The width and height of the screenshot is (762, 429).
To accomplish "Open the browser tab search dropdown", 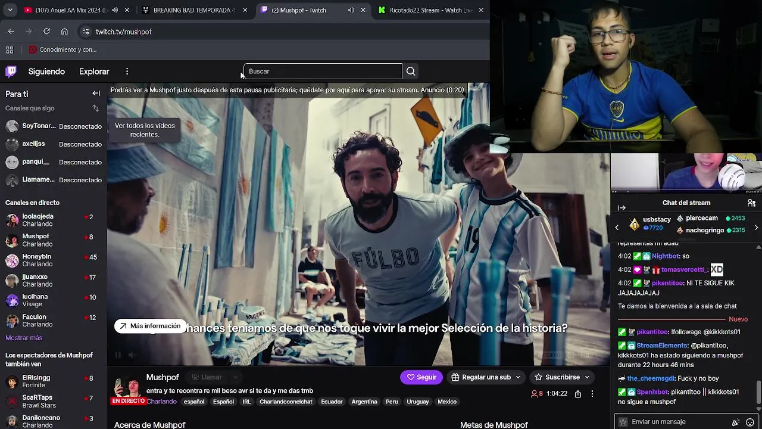I will click(x=10, y=10).
